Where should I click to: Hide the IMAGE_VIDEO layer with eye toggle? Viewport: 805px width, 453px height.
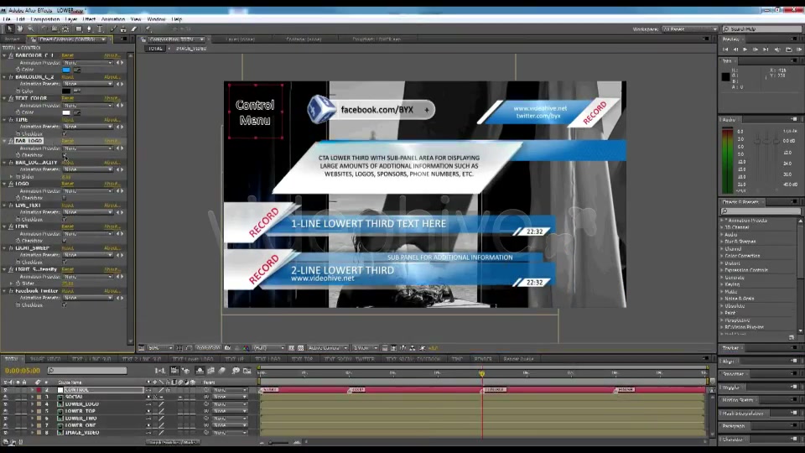(x=5, y=433)
